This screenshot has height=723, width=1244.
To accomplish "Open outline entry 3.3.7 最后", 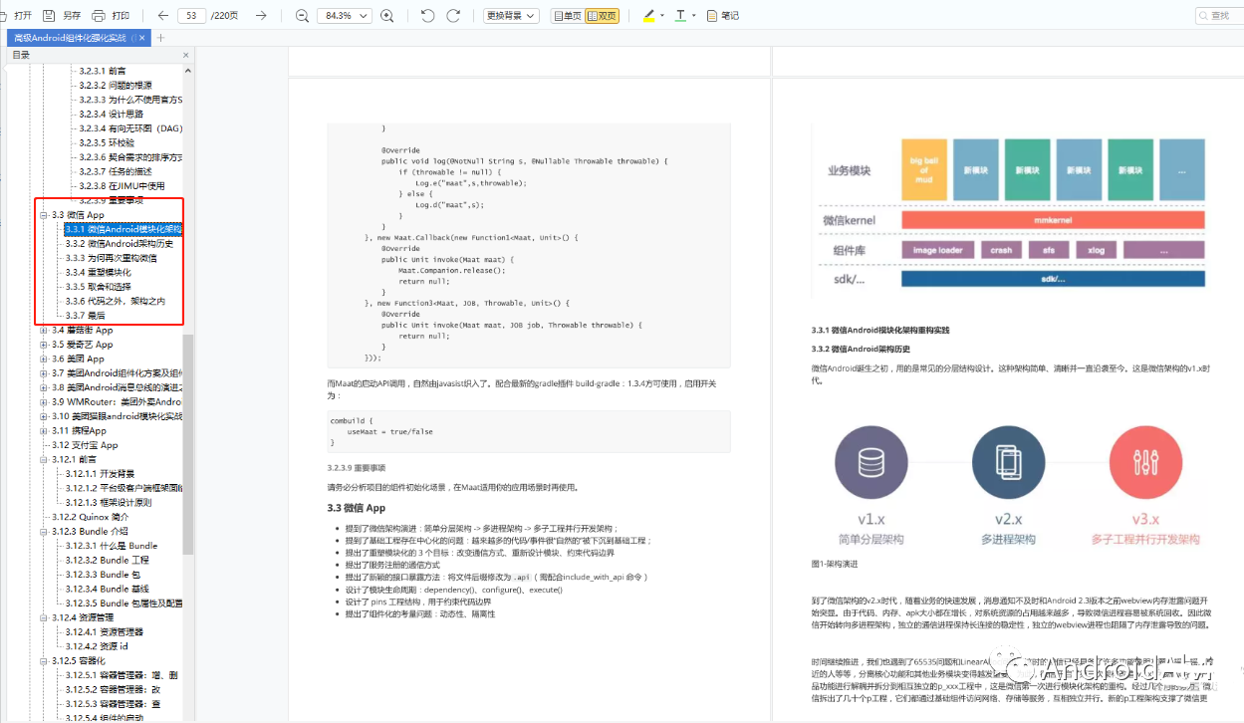I will pos(85,316).
